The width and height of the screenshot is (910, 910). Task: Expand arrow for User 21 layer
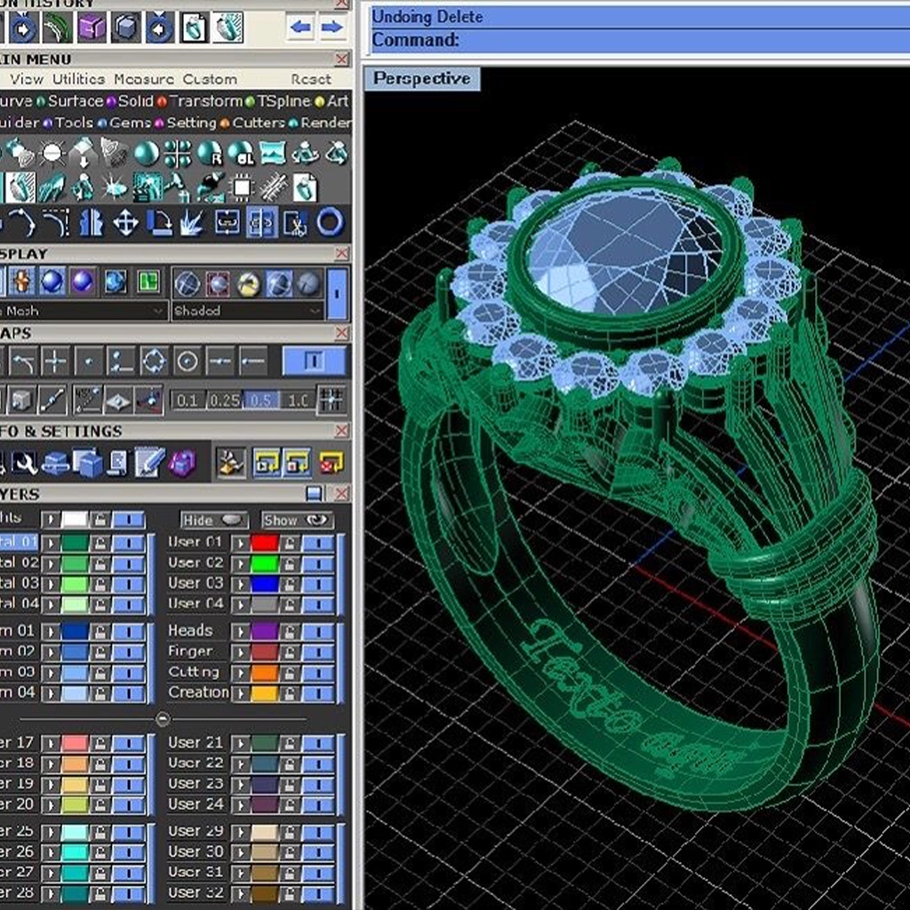point(240,744)
